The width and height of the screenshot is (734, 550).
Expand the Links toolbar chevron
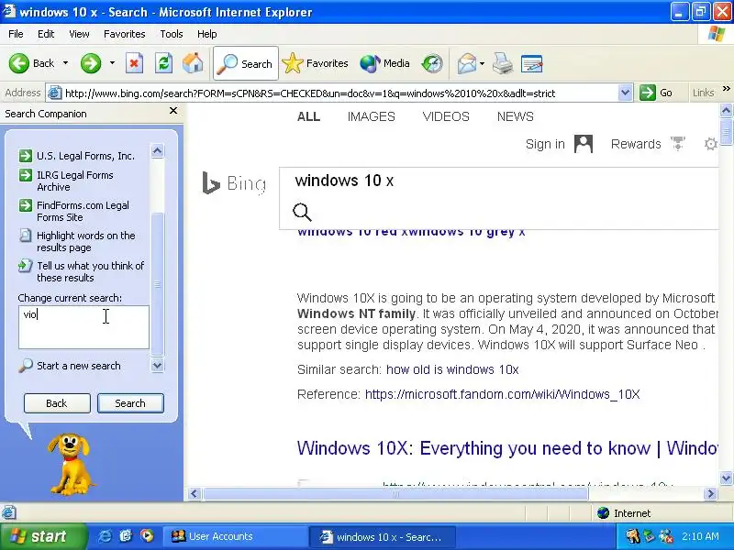click(726, 88)
